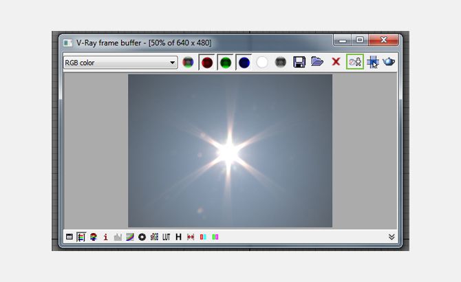
Task: Toggle the green channel button
Action: (x=226, y=63)
